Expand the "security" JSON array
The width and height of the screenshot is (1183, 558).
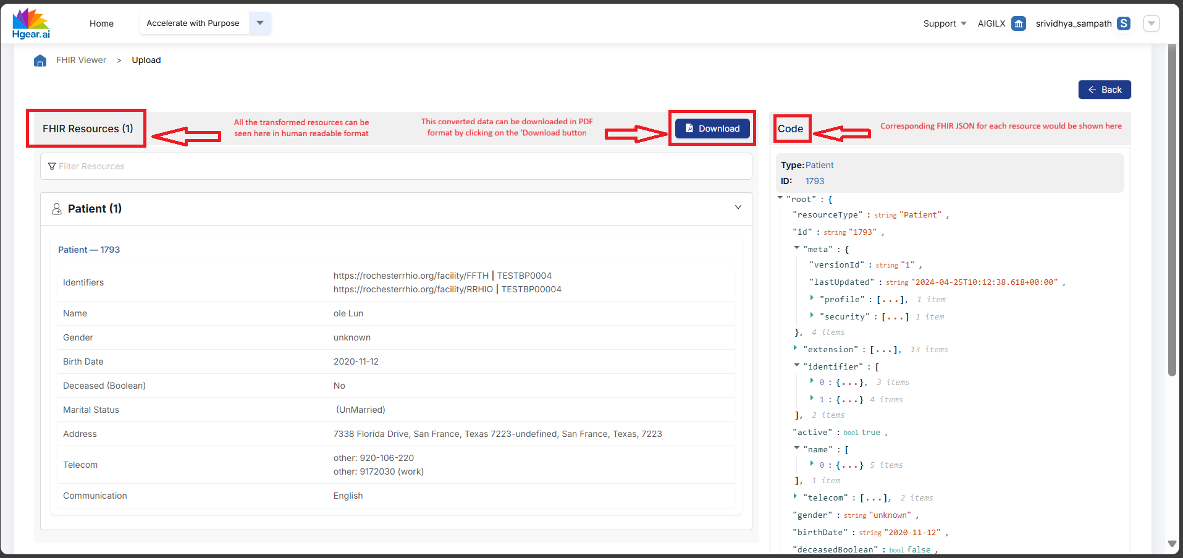click(812, 315)
